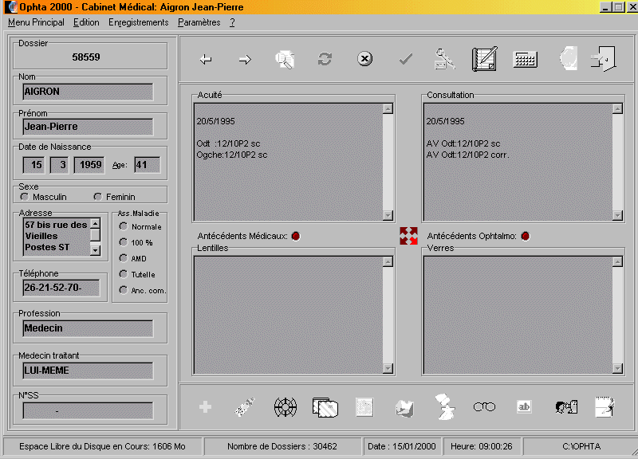
Task: Click the person with camera icon
Action: (x=566, y=407)
